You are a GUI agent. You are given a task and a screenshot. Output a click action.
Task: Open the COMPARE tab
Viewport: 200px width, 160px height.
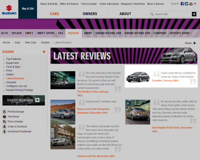point(160,33)
